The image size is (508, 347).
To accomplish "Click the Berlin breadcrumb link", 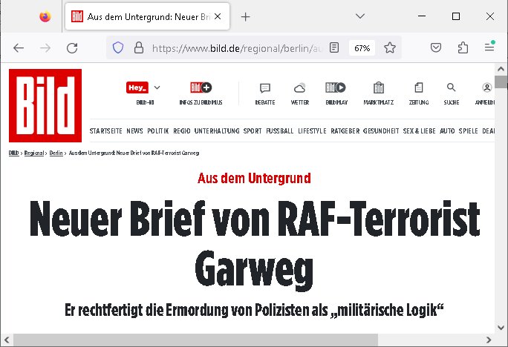I will 56,153.
